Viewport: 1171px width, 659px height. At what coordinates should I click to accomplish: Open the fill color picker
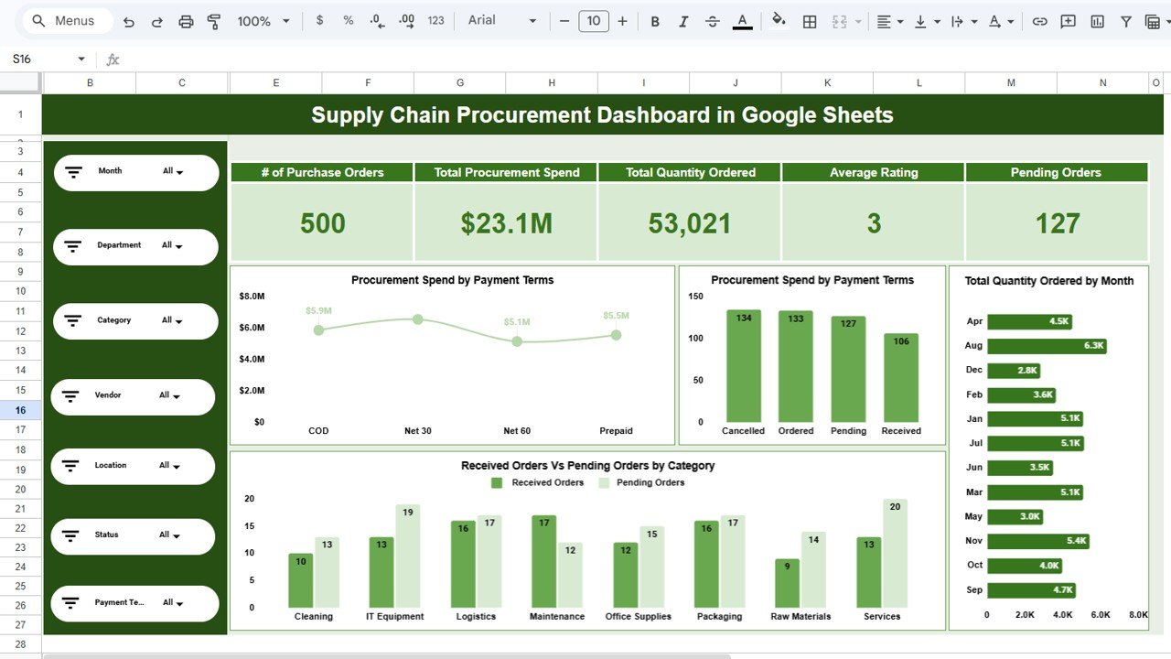777,20
